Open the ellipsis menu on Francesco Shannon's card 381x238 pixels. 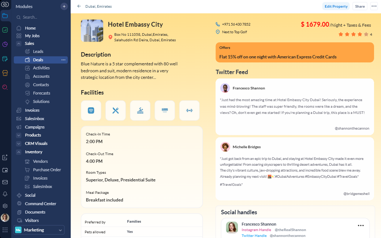[x=361, y=226]
